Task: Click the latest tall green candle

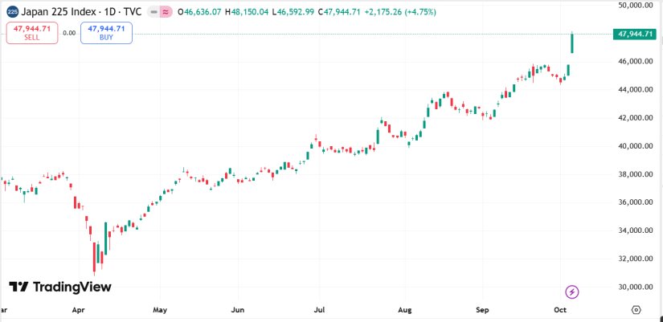Action: click(x=571, y=45)
